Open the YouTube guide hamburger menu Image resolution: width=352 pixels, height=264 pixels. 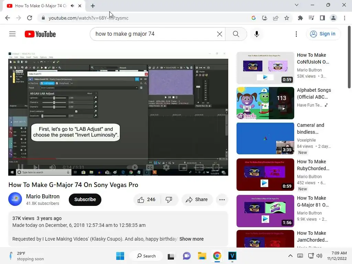tap(12, 34)
